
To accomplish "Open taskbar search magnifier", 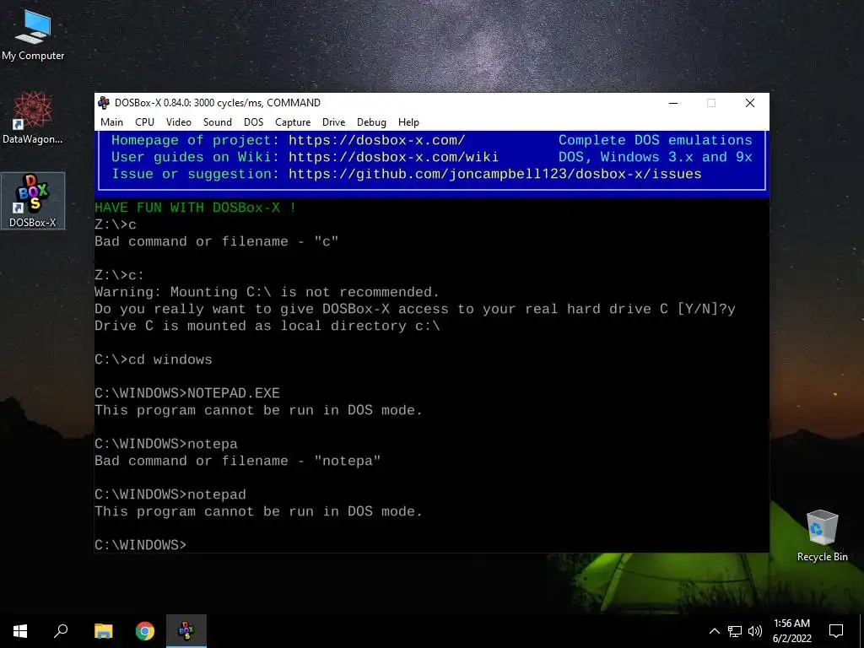I will click(61, 631).
